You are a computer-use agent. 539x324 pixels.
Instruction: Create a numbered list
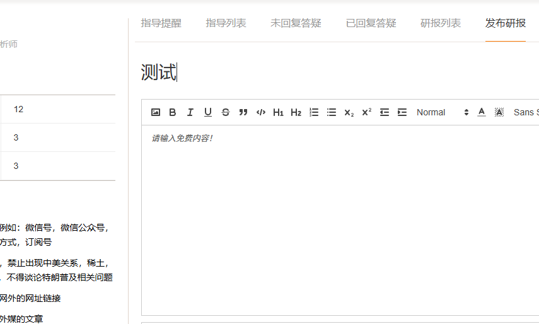314,112
